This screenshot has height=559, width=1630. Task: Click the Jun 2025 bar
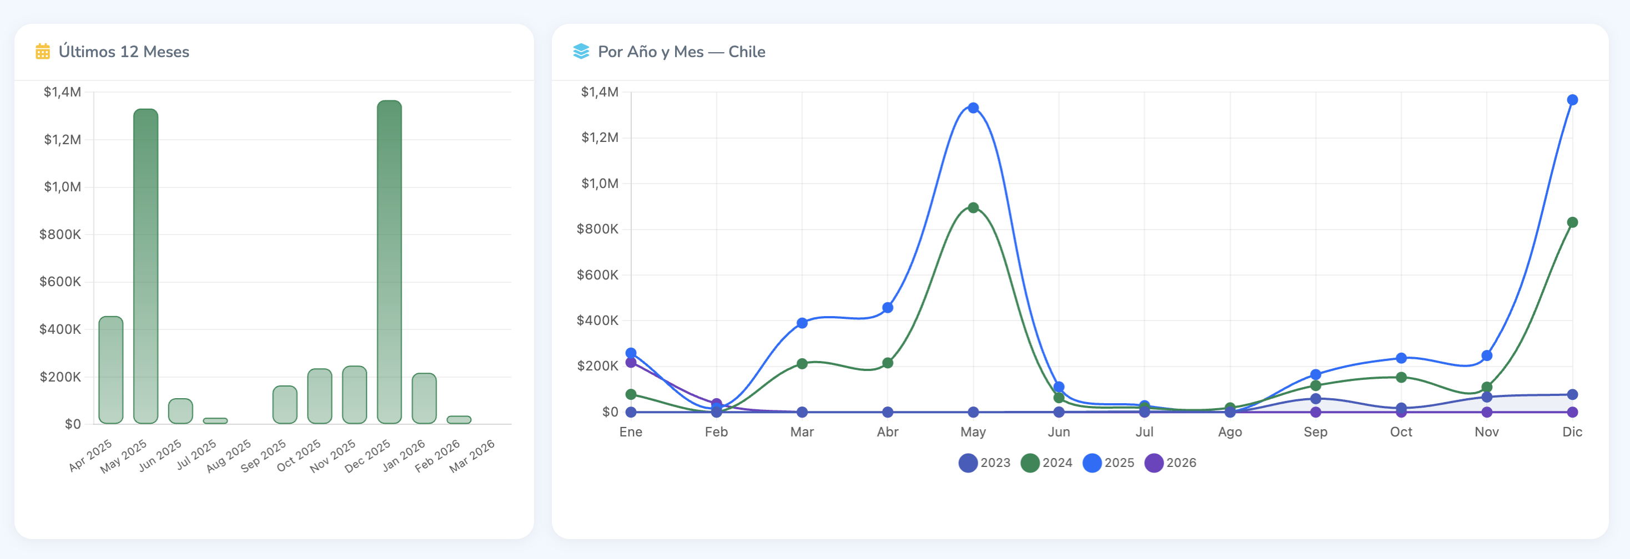pyautogui.click(x=180, y=411)
